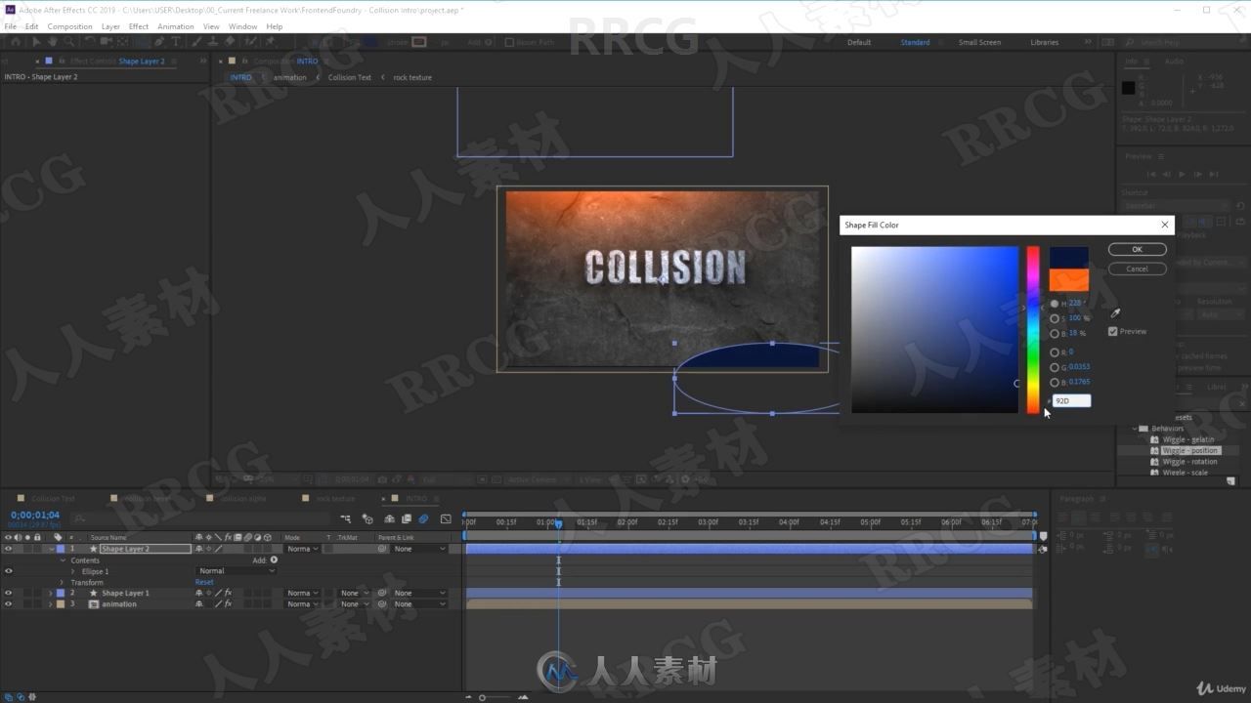Image resolution: width=1251 pixels, height=703 pixels.
Task: Select Wiggle - rotation preset
Action: click(1189, 462)
